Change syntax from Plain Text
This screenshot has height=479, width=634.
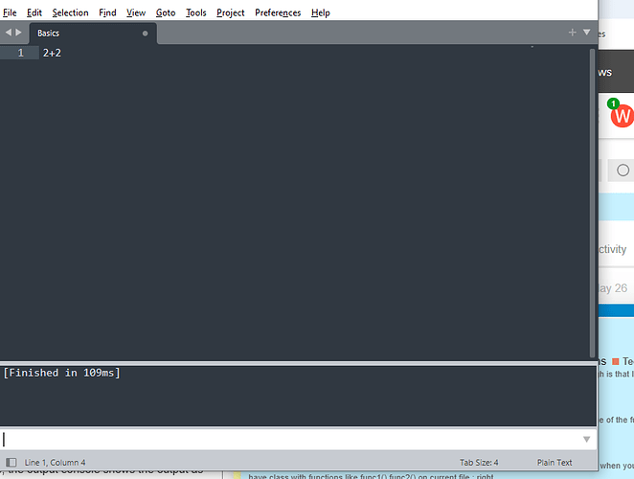click(555, 462)
